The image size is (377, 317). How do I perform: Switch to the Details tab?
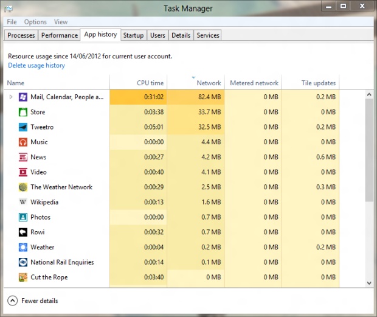(x=181, y=35)
